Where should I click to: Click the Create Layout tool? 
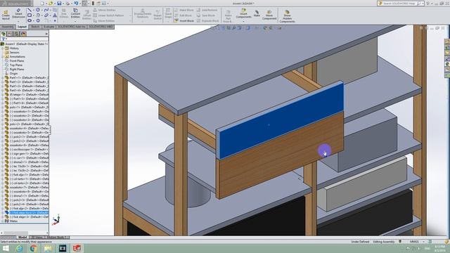(6, 14)
